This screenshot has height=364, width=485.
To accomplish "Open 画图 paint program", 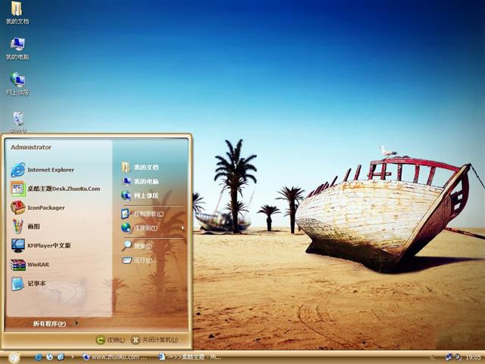I will [x=25, y=227].
